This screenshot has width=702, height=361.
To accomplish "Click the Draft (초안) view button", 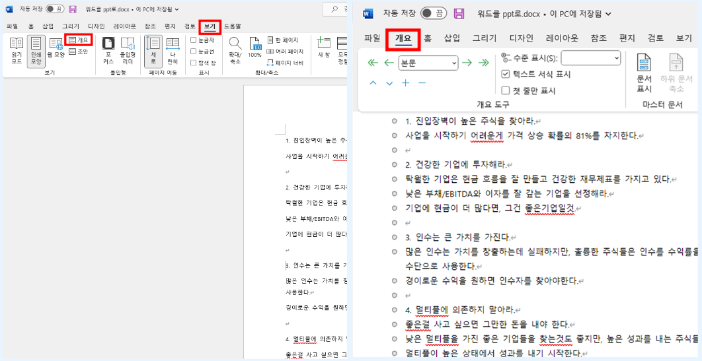I will [x=79, y=51].
